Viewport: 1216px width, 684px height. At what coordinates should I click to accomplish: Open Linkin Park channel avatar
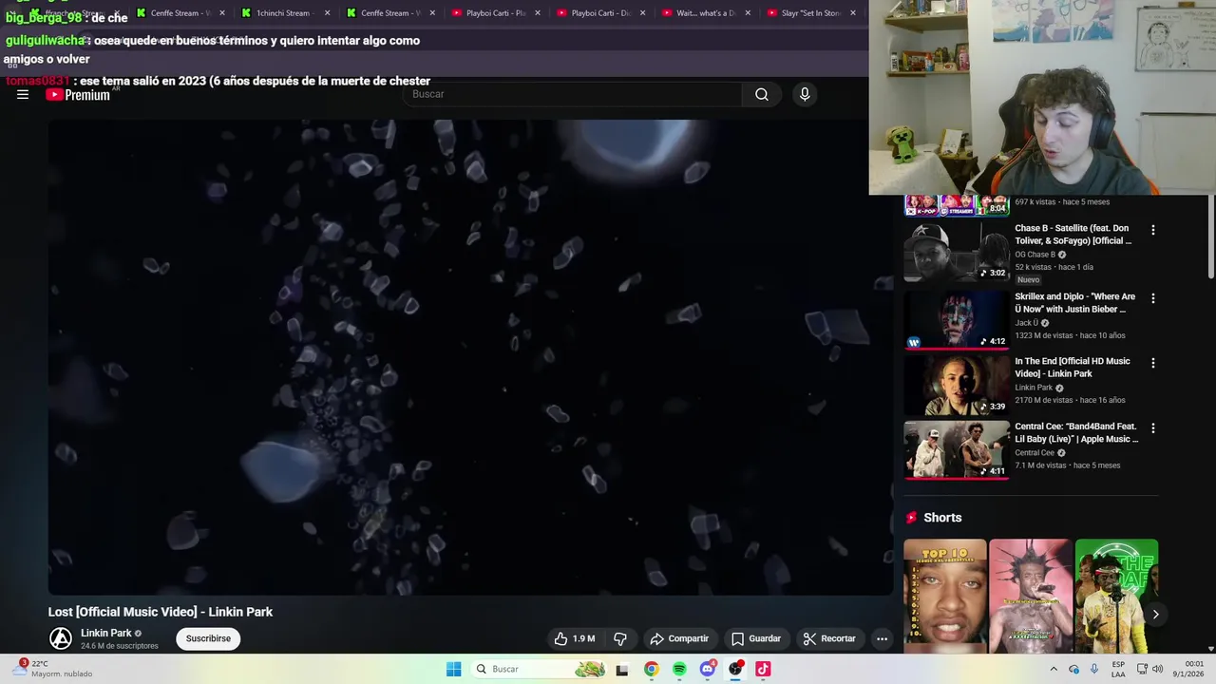pyautogui.click(x=61, y=638)
